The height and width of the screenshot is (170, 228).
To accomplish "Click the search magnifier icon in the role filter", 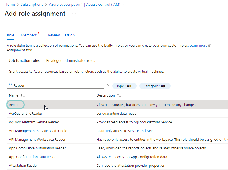I will coord(10,85).
